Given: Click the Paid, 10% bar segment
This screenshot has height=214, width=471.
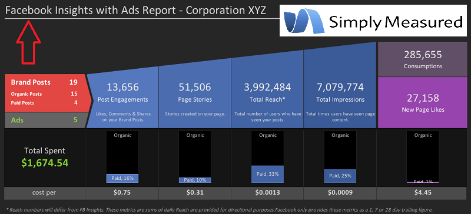Looking at the screenshot, I should (195, 180).
